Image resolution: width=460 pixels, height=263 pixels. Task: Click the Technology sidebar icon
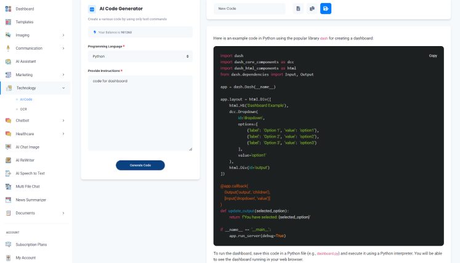(x=9, y=88)
